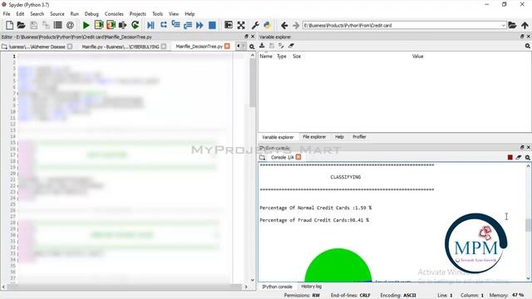Continue debug execution until breakpoint
The width and height of the screenshot is (532, 299).
(x=199, y=25)
